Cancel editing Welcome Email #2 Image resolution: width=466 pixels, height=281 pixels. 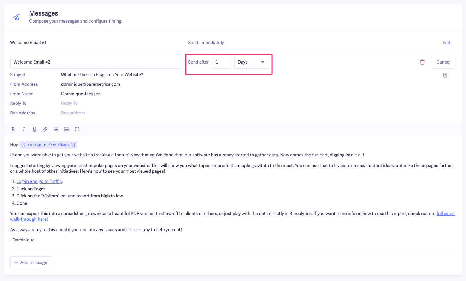[x=443, y=62]
